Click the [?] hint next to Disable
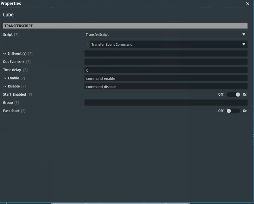 (x=23, y=86)
